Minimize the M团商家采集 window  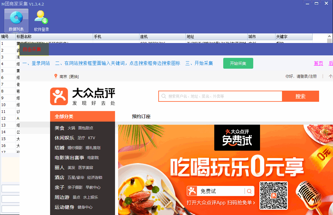click(x=307, y=4)
